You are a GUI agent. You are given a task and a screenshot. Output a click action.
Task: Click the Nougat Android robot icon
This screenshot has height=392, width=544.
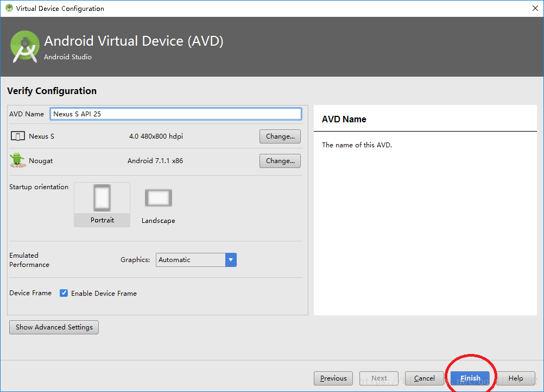(18, 160)
